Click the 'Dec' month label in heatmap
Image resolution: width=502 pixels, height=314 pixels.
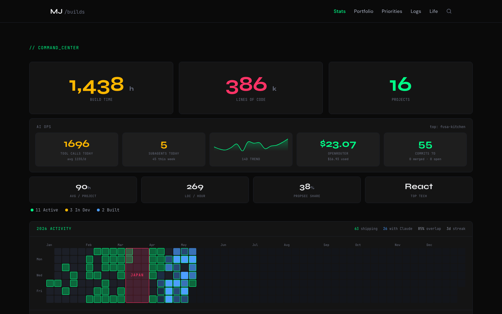coord(429,245)
